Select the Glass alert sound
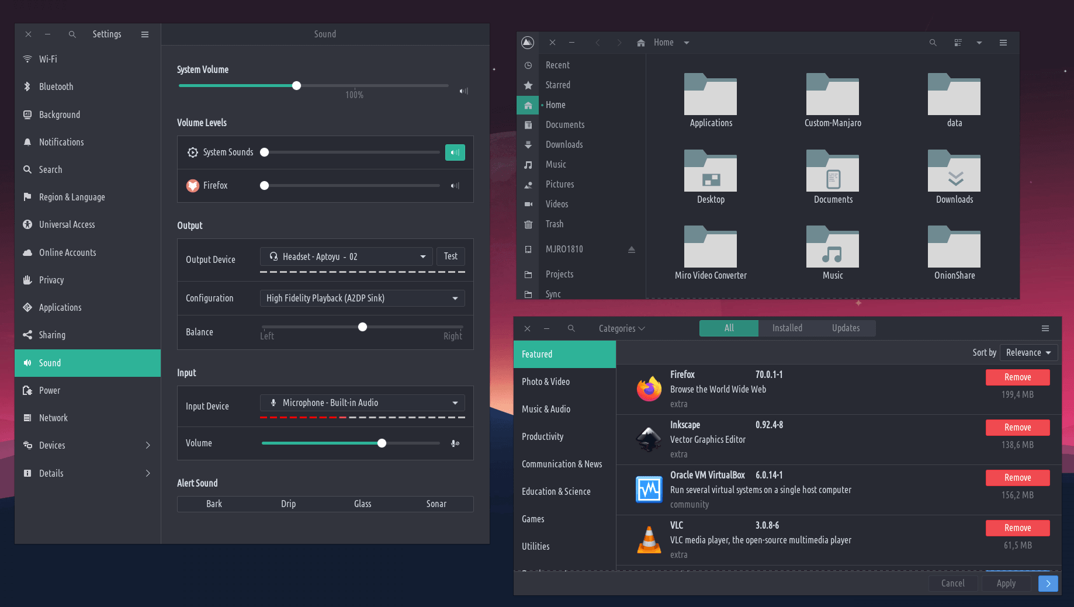 (362, 504)
